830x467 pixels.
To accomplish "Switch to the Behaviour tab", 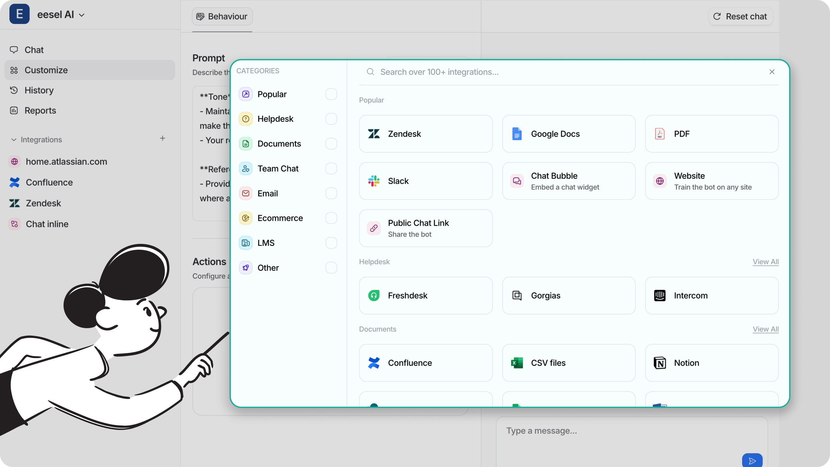I will [222, 16].
